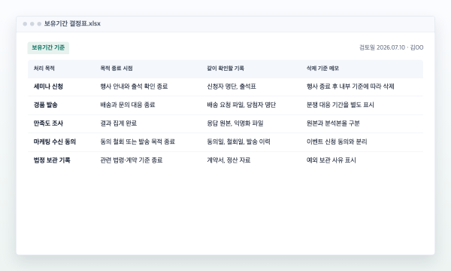
Task: Click column header 삭제 기준 메모
Action: point(322,69)
